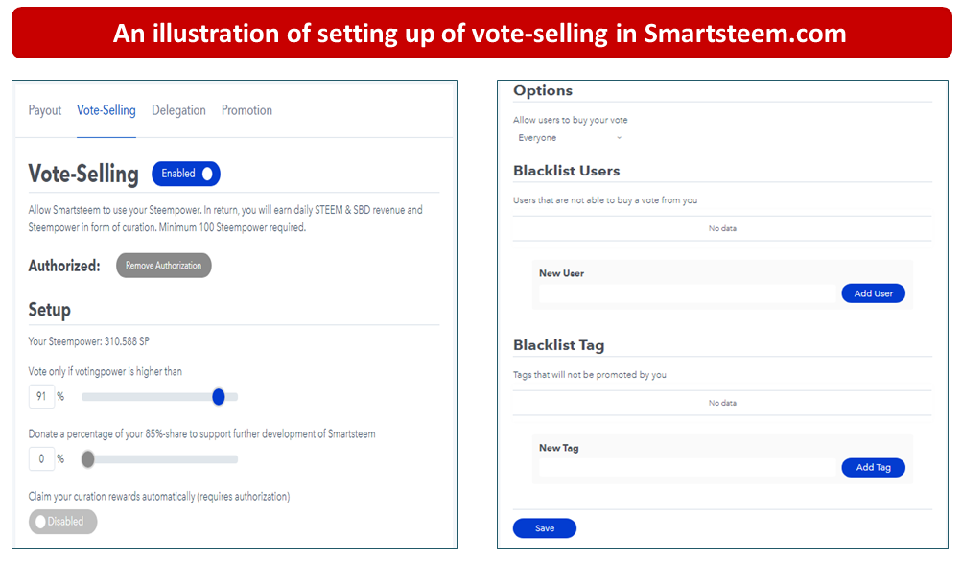This screenshot has width=962, height=561.
Task: Click the donation percentage field showing 0
Action: coord(41,458)
